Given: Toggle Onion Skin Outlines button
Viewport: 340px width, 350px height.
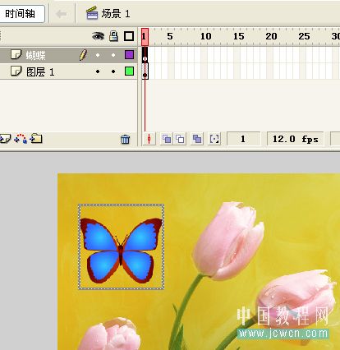Looking at the screenshot, I should tap(180, 139).
